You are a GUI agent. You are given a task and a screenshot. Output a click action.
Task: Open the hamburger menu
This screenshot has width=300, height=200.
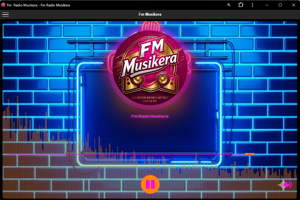point(6,14)
